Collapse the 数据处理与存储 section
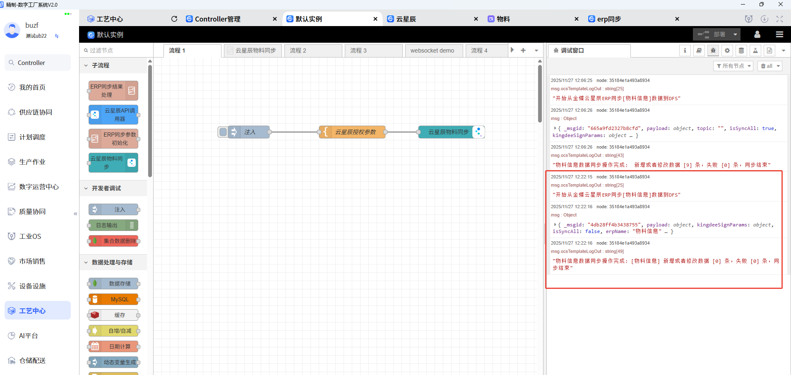 click(87, 262)
